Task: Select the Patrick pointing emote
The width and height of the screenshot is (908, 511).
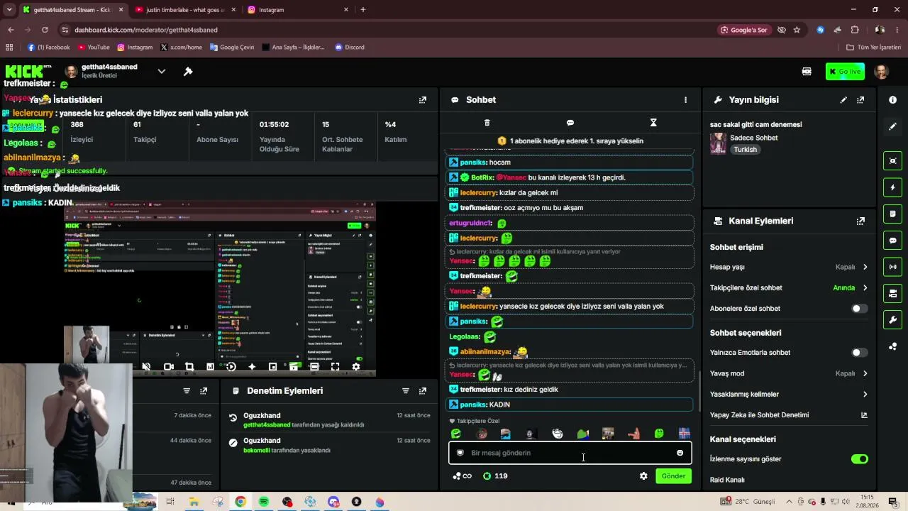Action: [x=633, y=433]
